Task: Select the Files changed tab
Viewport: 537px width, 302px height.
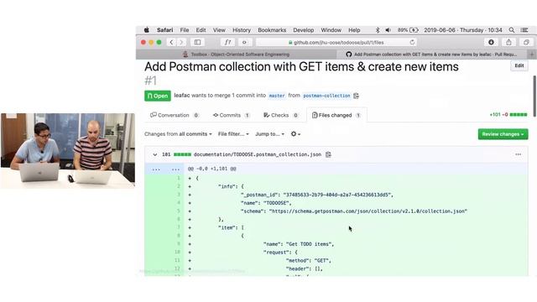Action: [336, 115]
